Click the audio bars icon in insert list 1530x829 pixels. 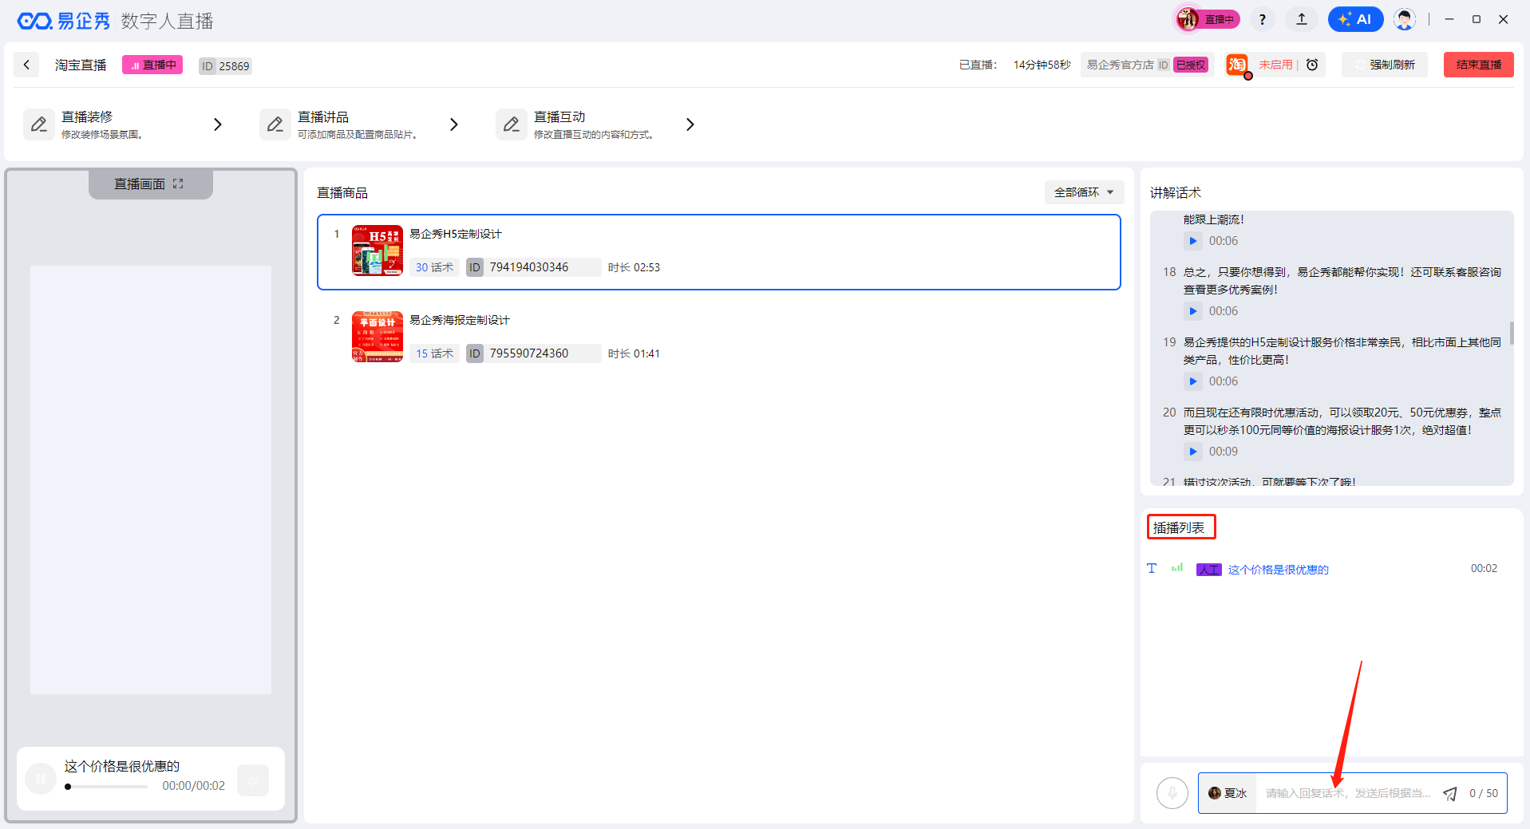[x=1177, y=568]
